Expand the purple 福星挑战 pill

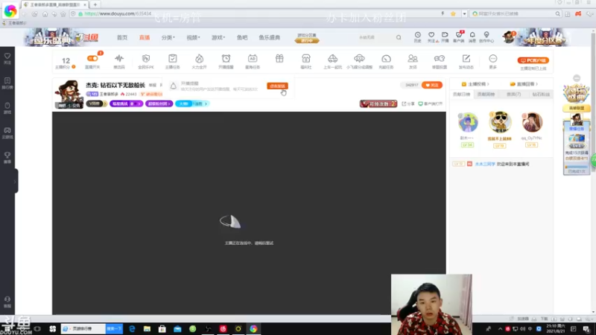click(x=126, y=103)
